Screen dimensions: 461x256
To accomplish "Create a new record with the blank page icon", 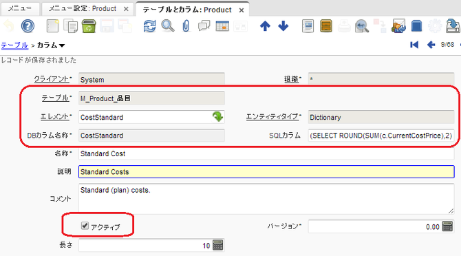I will [52, 26].
